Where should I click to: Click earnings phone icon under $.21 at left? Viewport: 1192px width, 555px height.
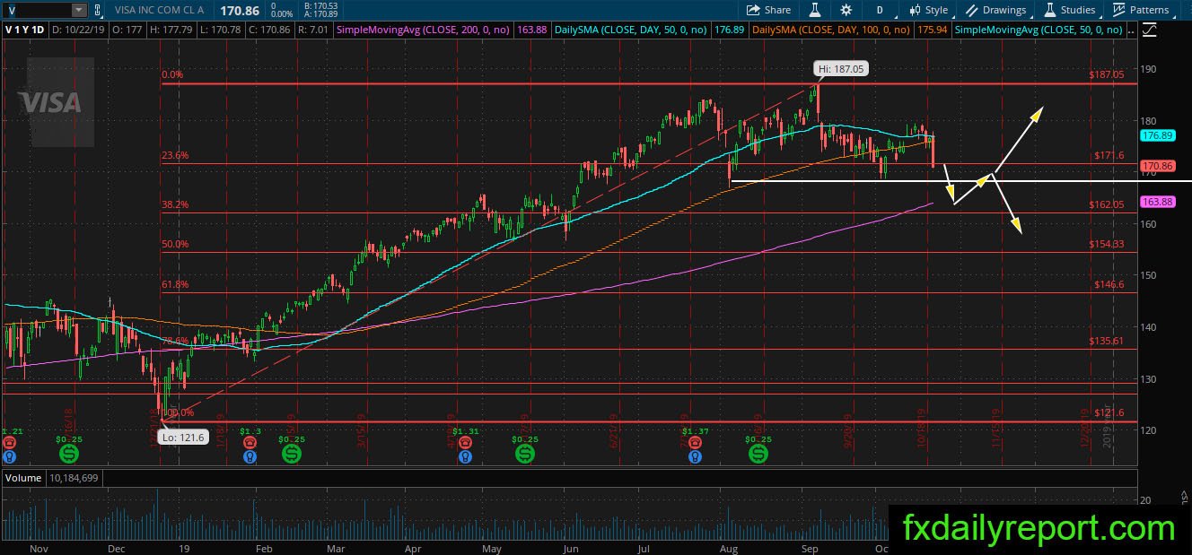8,443
